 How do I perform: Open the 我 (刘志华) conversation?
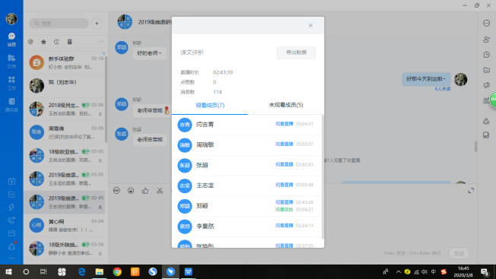coord(65,86)
